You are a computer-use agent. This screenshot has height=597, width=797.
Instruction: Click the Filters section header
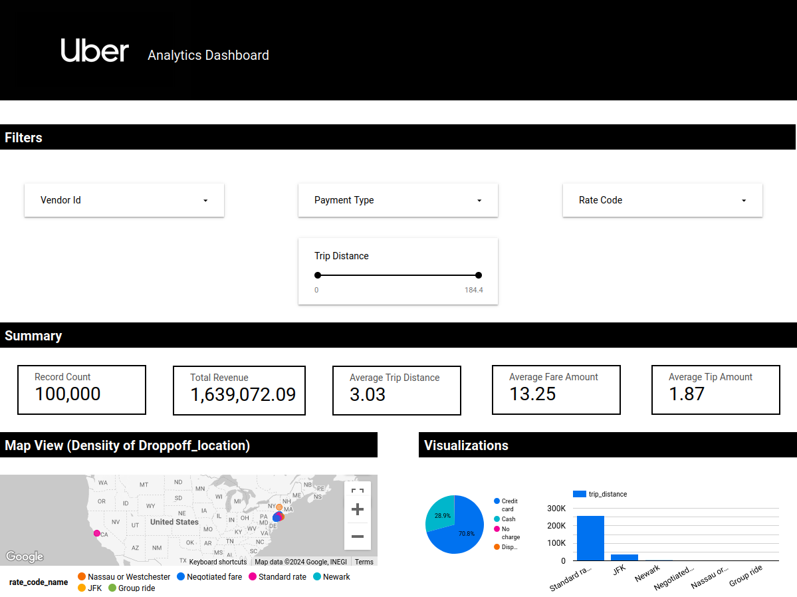tap(23, 137)
